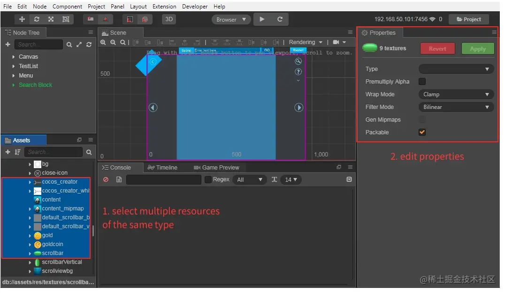Select the Search Block node
Image resolution: width=505 pixels, height=294 pixels.
[x=35, y=85]
